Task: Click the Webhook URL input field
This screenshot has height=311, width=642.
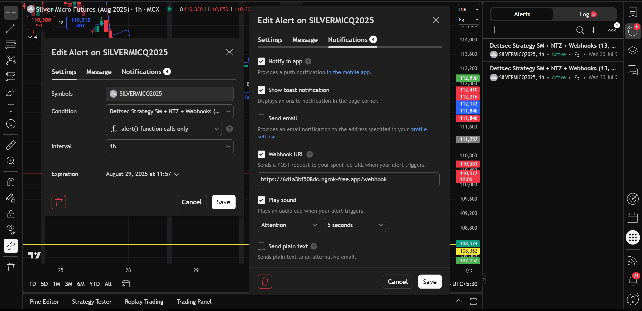Action: coord(348,179)
